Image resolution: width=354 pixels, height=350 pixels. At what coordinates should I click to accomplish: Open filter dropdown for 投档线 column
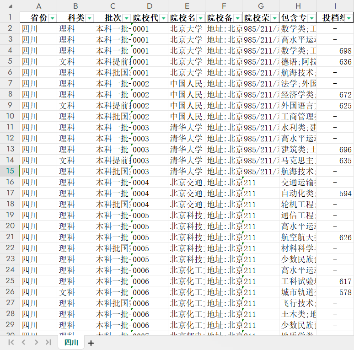(x=349, y=18)
